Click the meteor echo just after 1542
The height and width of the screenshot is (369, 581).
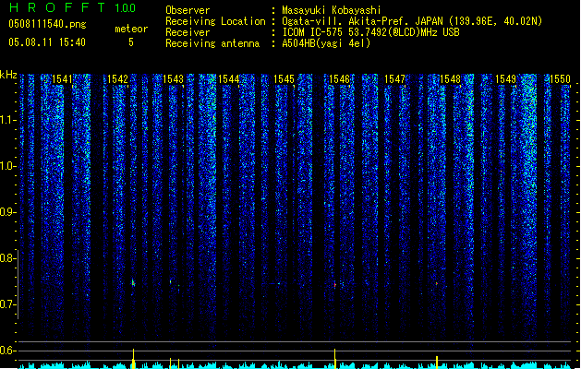(x=133, y=283)
